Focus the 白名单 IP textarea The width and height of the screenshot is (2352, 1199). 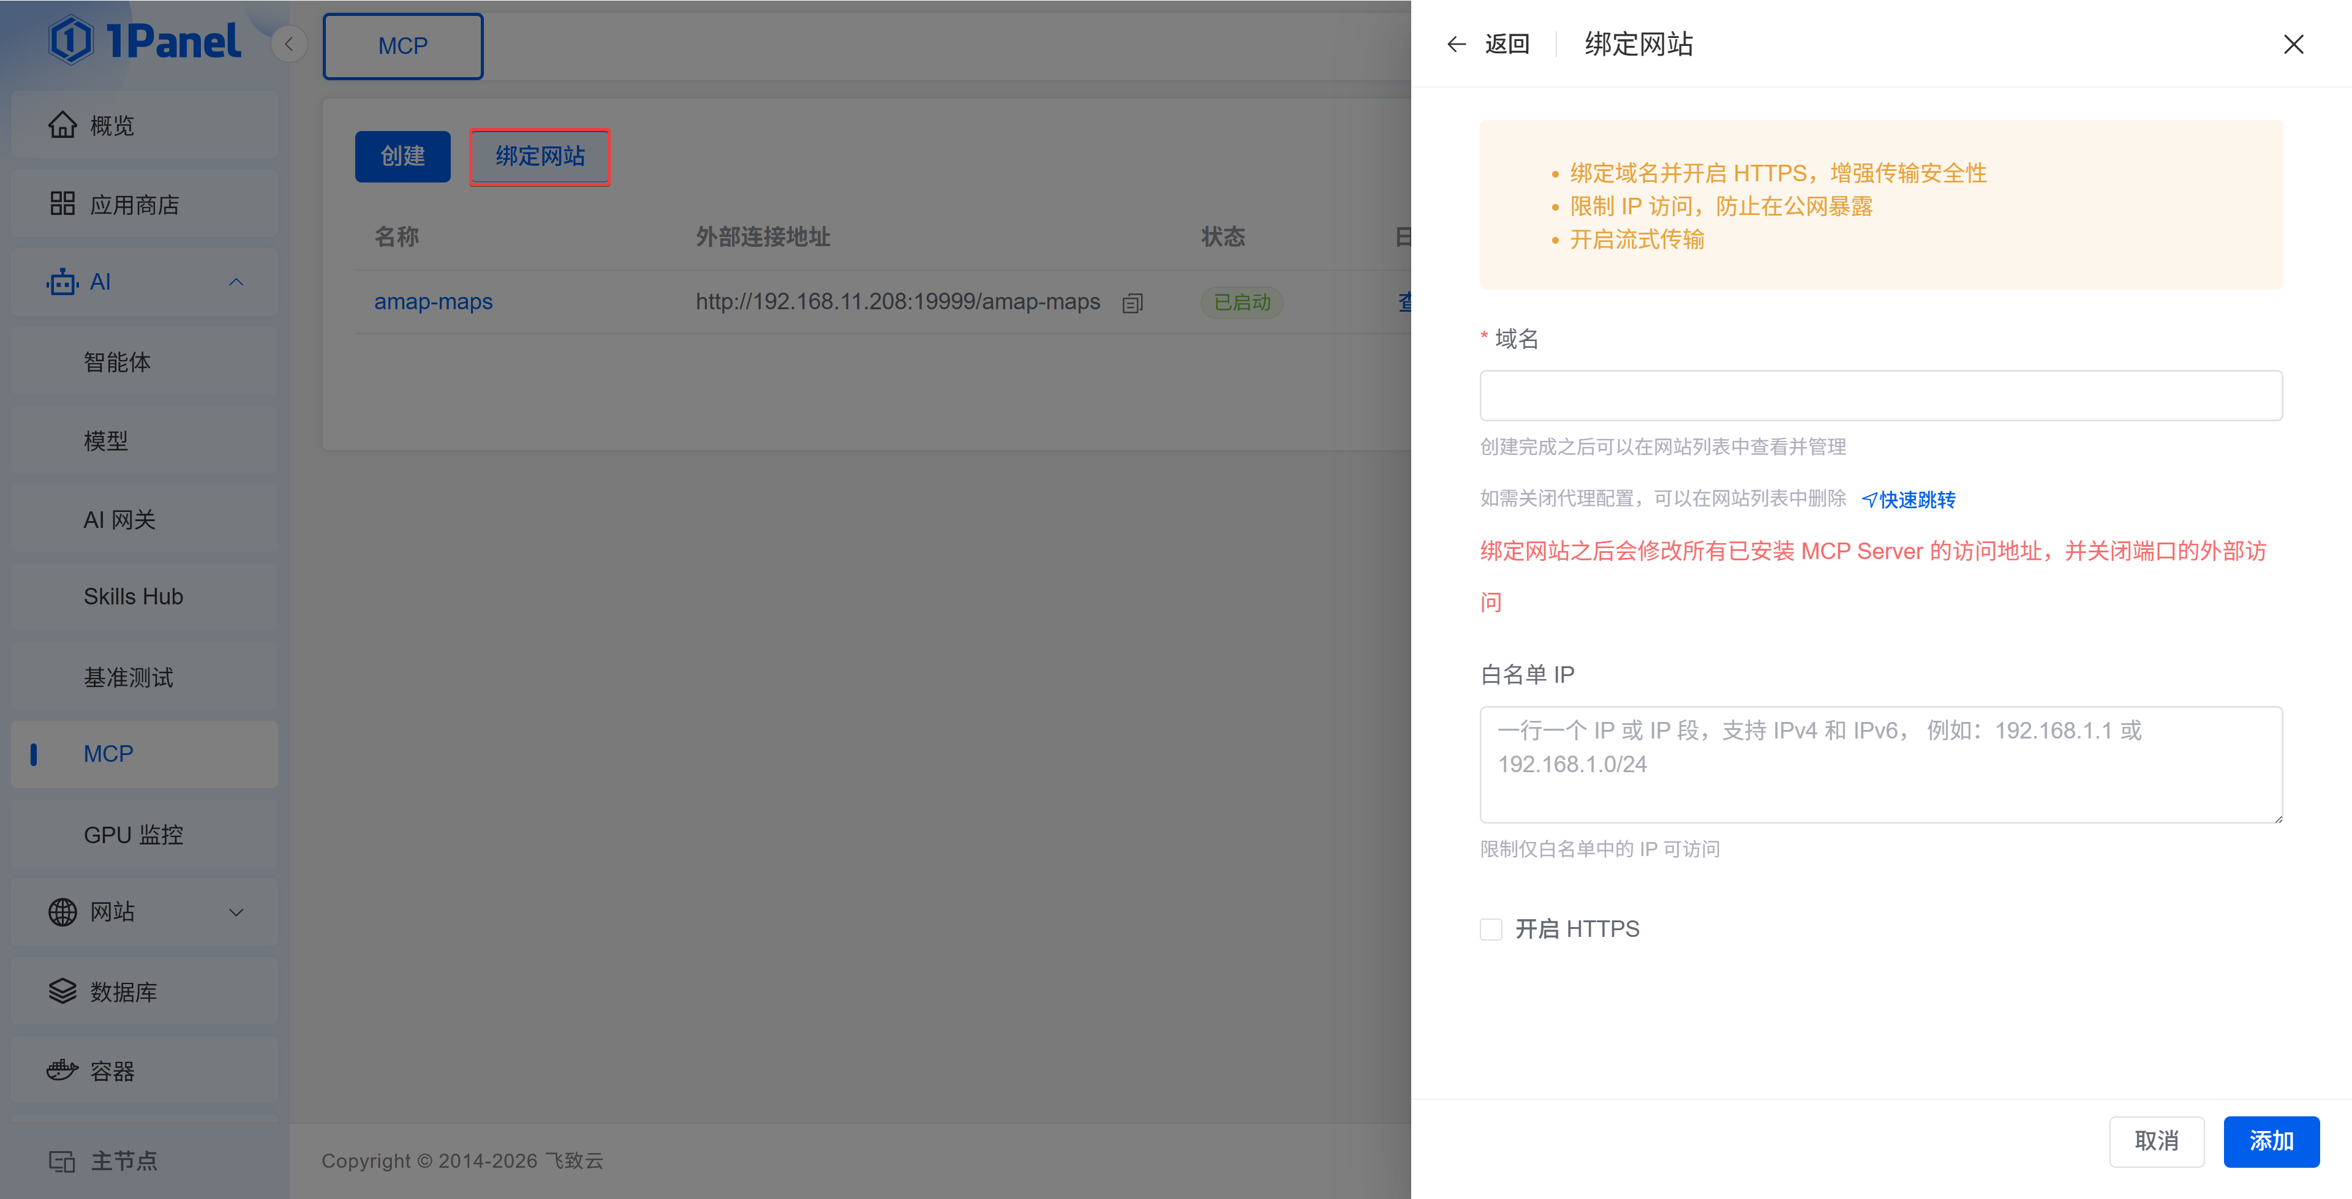coord(1881,764)
